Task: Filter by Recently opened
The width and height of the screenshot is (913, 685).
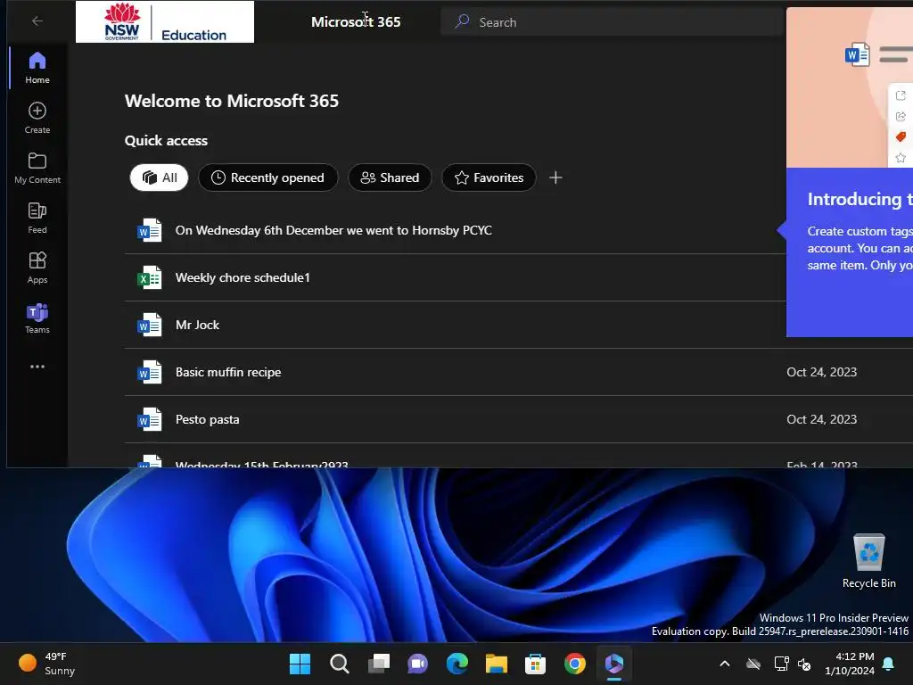Action: click(267, 177)
